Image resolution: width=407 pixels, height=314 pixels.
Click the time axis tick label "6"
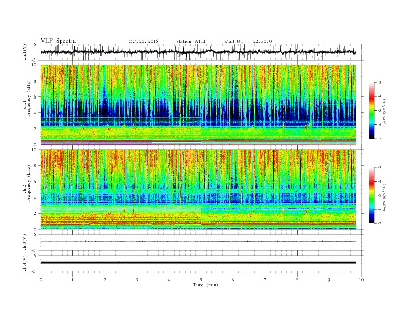click(233, 280)
